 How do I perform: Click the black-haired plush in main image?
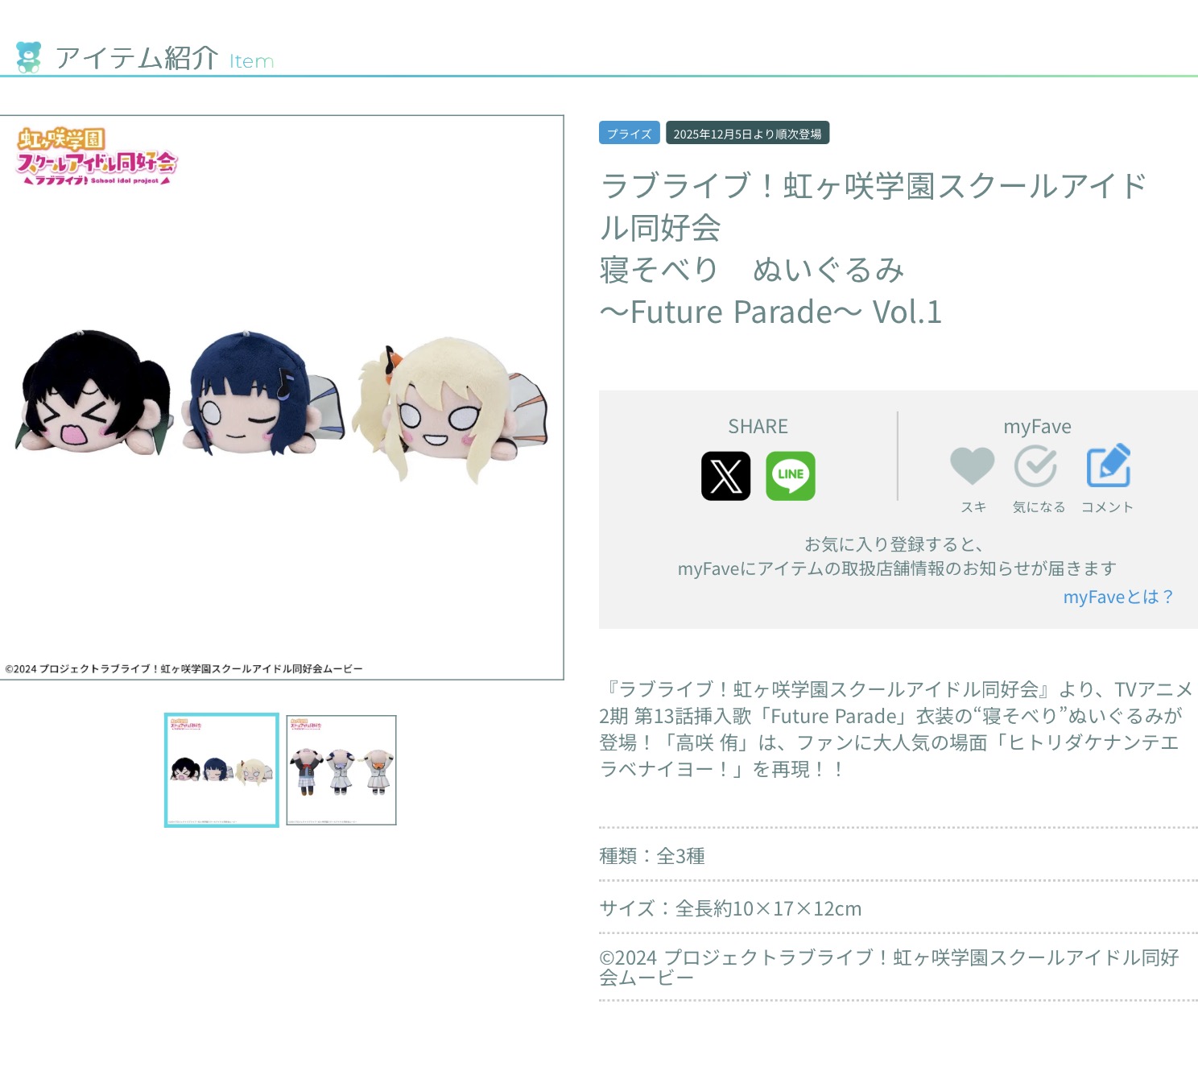[94, 391]
